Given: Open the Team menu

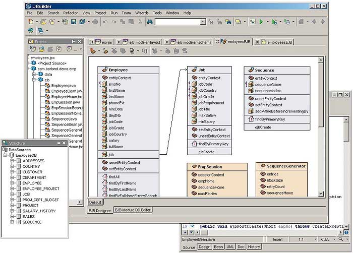Looking at the screenshot, I should 126,13.
